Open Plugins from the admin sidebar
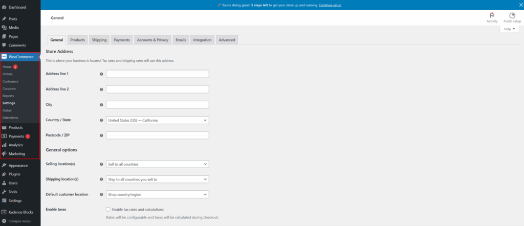This screenshot has width=524, height=226. 14,174
